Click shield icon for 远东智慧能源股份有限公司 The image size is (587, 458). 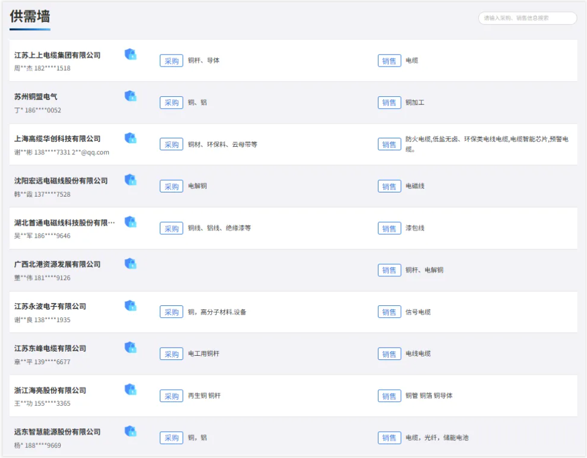(130, 431)
